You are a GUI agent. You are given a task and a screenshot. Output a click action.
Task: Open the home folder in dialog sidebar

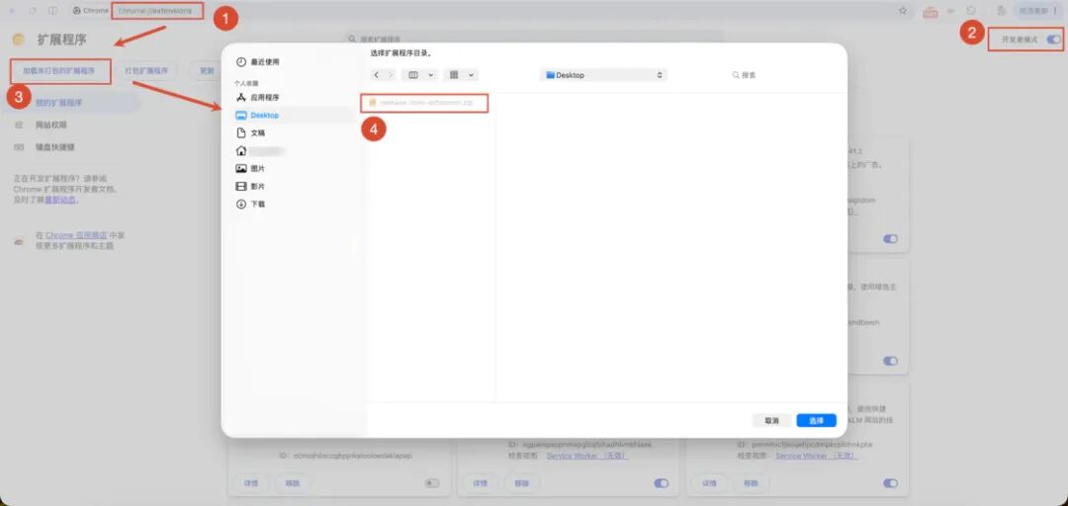point(259,150)
